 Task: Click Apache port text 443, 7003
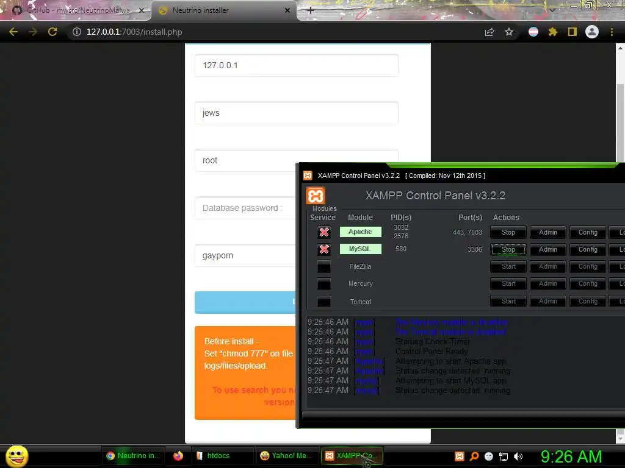467,232
